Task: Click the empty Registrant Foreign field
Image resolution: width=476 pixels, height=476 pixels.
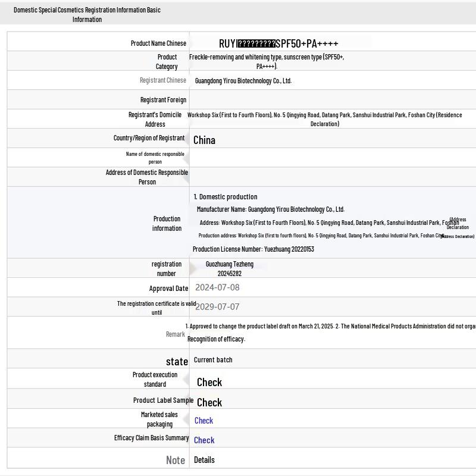Action: pos(332,100)
